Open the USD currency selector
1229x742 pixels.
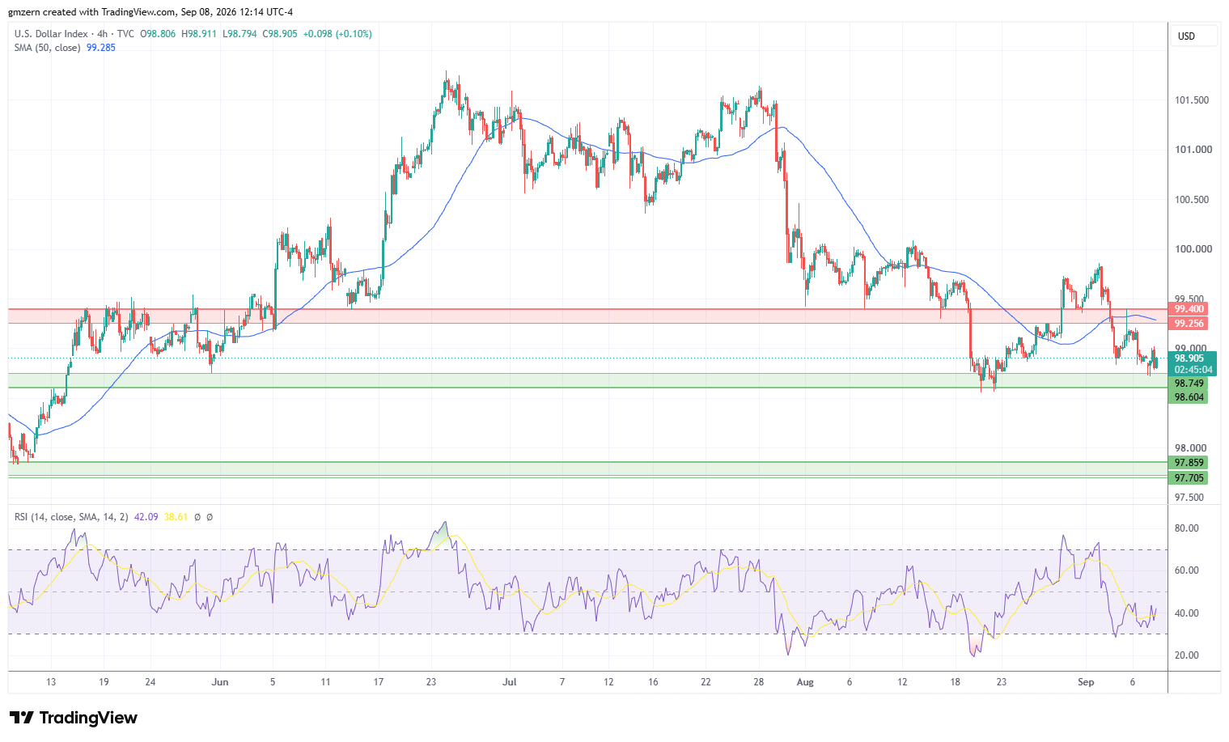point(1193,36)
